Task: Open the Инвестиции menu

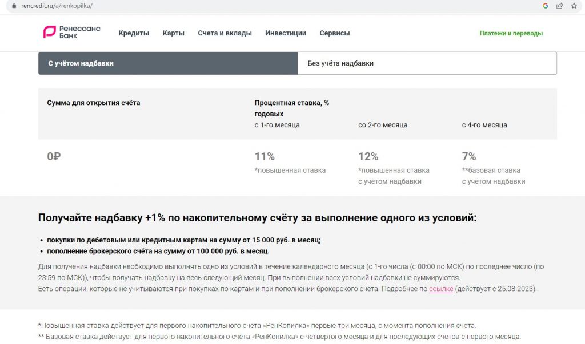Action: (286, 33)
